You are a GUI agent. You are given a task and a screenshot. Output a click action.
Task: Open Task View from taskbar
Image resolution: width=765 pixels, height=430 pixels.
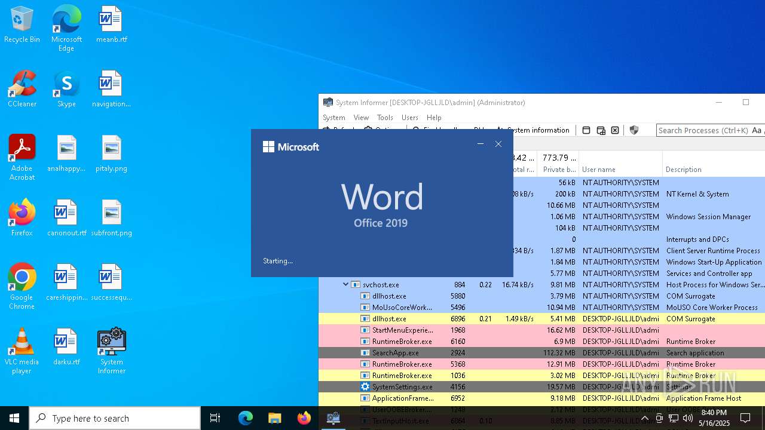[215, 418]
